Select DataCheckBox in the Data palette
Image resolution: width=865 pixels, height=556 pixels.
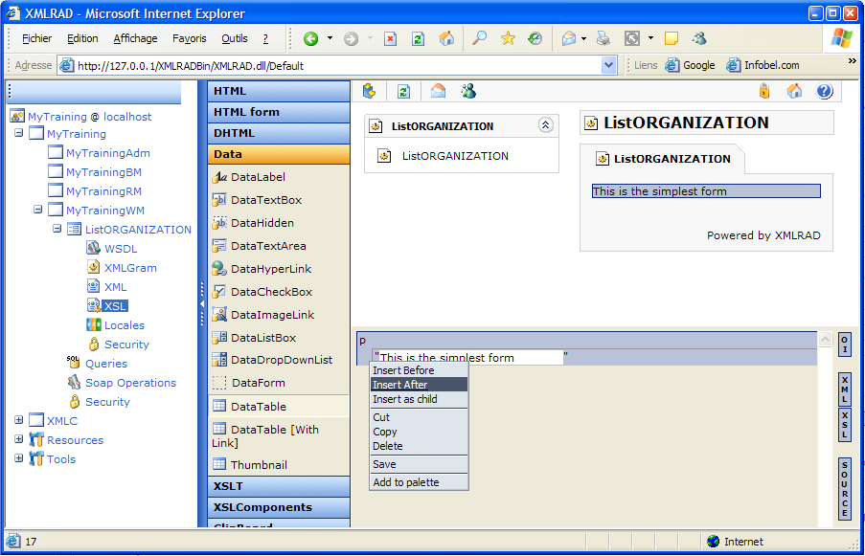click(271, 292)
